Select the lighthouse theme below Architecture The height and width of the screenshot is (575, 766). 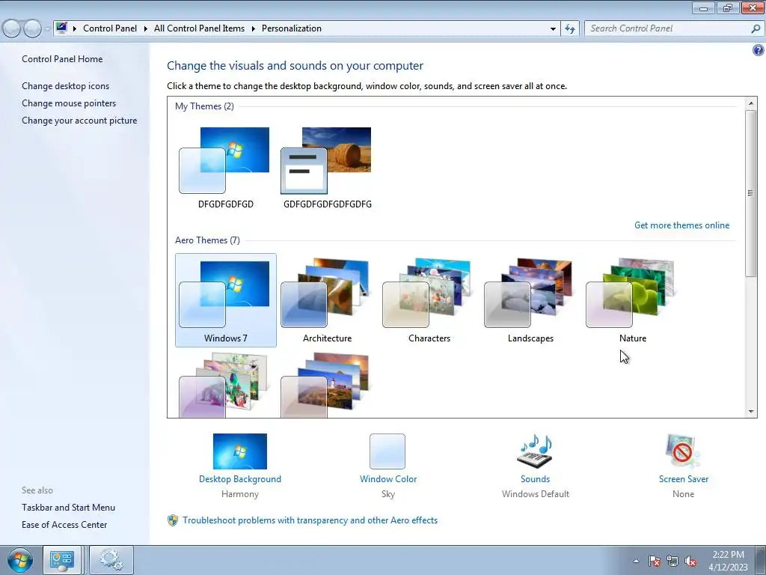[x=325, y=386]
